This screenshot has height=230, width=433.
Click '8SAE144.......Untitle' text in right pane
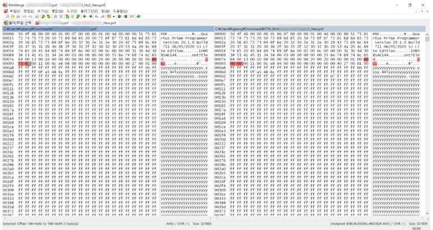[396, 55]
